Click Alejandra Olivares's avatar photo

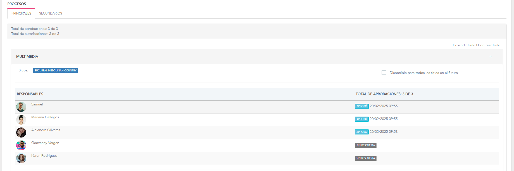click(x=21, y=133)
